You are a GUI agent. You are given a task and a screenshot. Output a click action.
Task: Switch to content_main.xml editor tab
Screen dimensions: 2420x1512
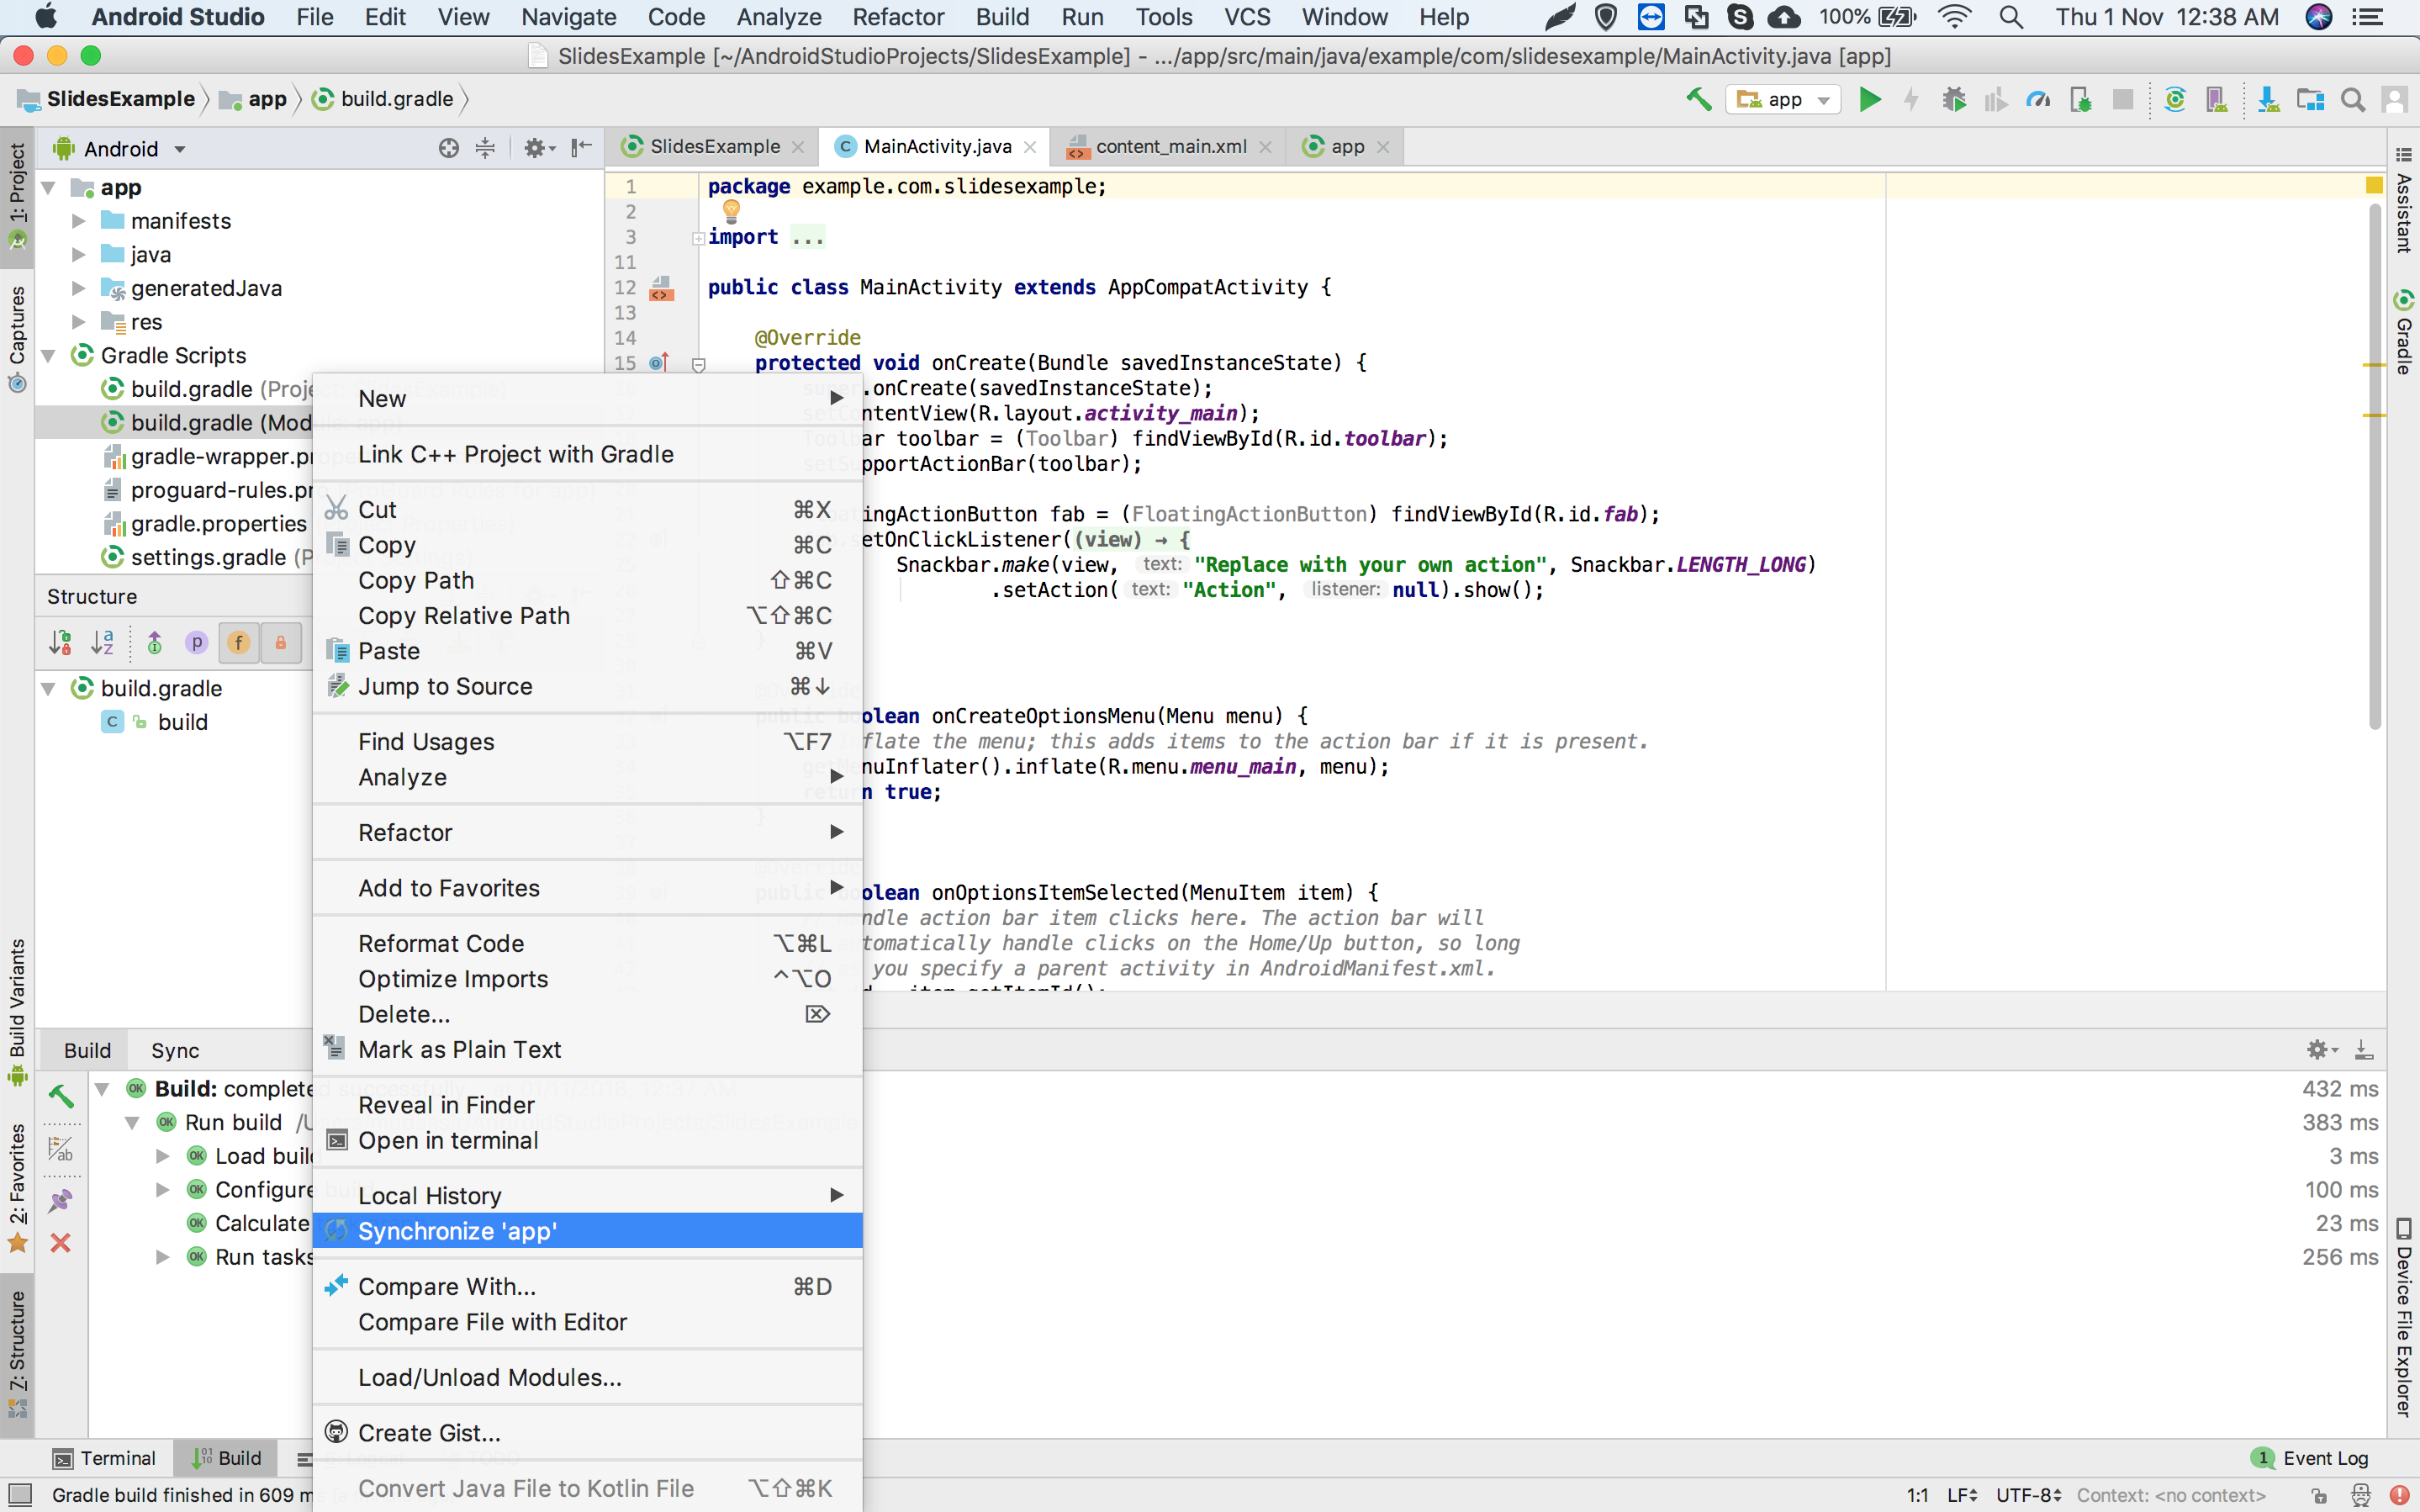click(x=1169, y=146)
